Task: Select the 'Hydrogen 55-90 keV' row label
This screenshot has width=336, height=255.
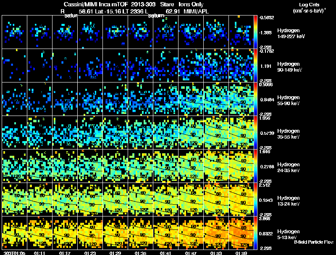Action: click(x=289, y=100)
